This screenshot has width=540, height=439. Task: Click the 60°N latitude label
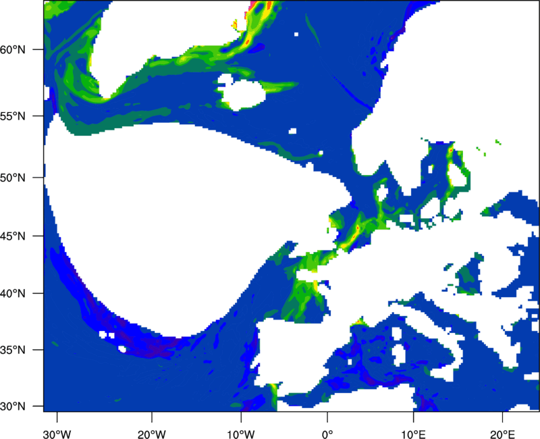13,49
